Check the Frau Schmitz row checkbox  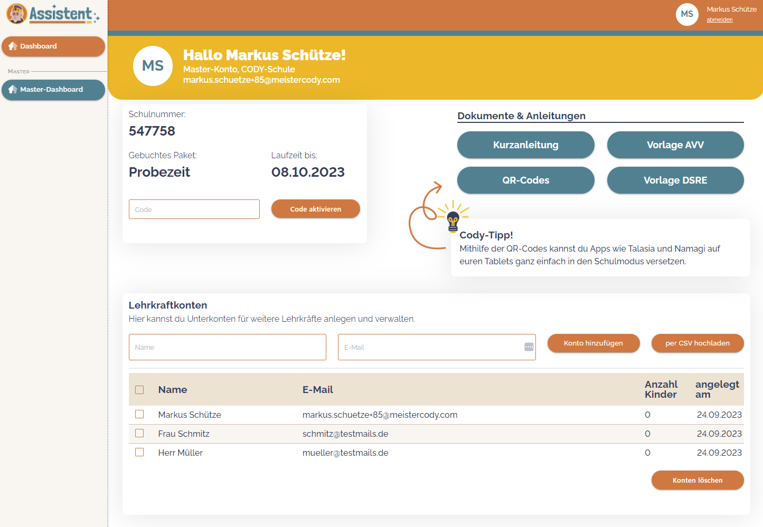tap(139, 433)
